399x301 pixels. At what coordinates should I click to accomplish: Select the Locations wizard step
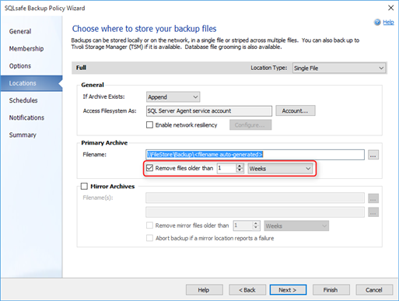point(31,83)
